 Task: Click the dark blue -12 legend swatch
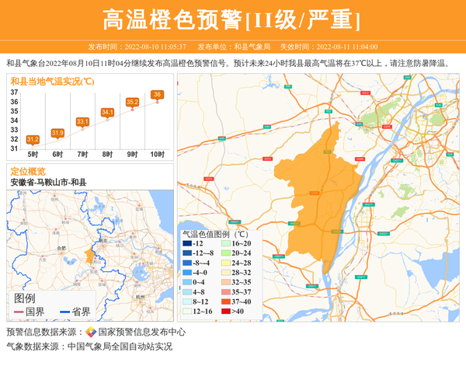pyautogui.click(x=186, y=244)
